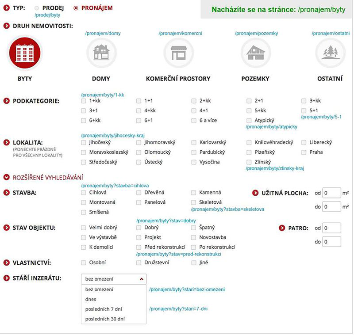Image resolution: width=354 pixels, height=335 pixels.
Task: Choose the Domy house icon
Action: pos(101,53)
